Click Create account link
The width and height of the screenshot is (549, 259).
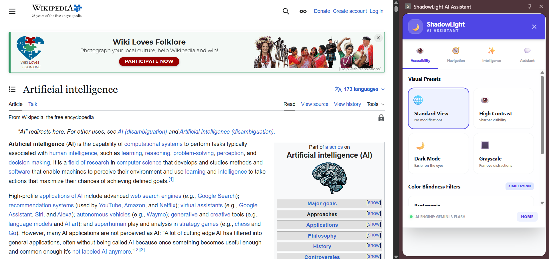(350, 11)
